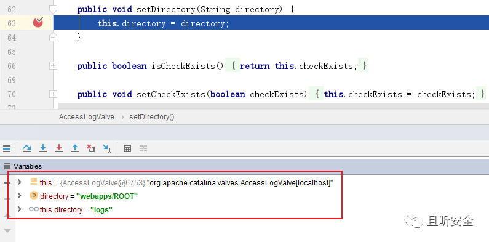Click line number 65 in gutter
This screenshot has height=242, width=489.
(12, 52)
